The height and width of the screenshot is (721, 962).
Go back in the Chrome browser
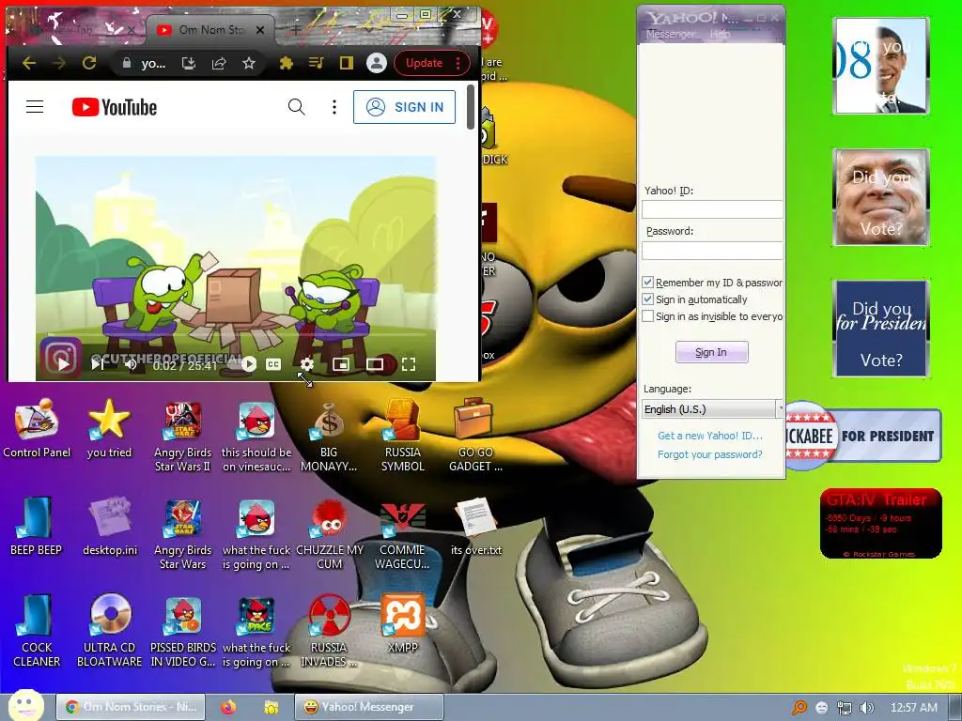coord(29,63)
